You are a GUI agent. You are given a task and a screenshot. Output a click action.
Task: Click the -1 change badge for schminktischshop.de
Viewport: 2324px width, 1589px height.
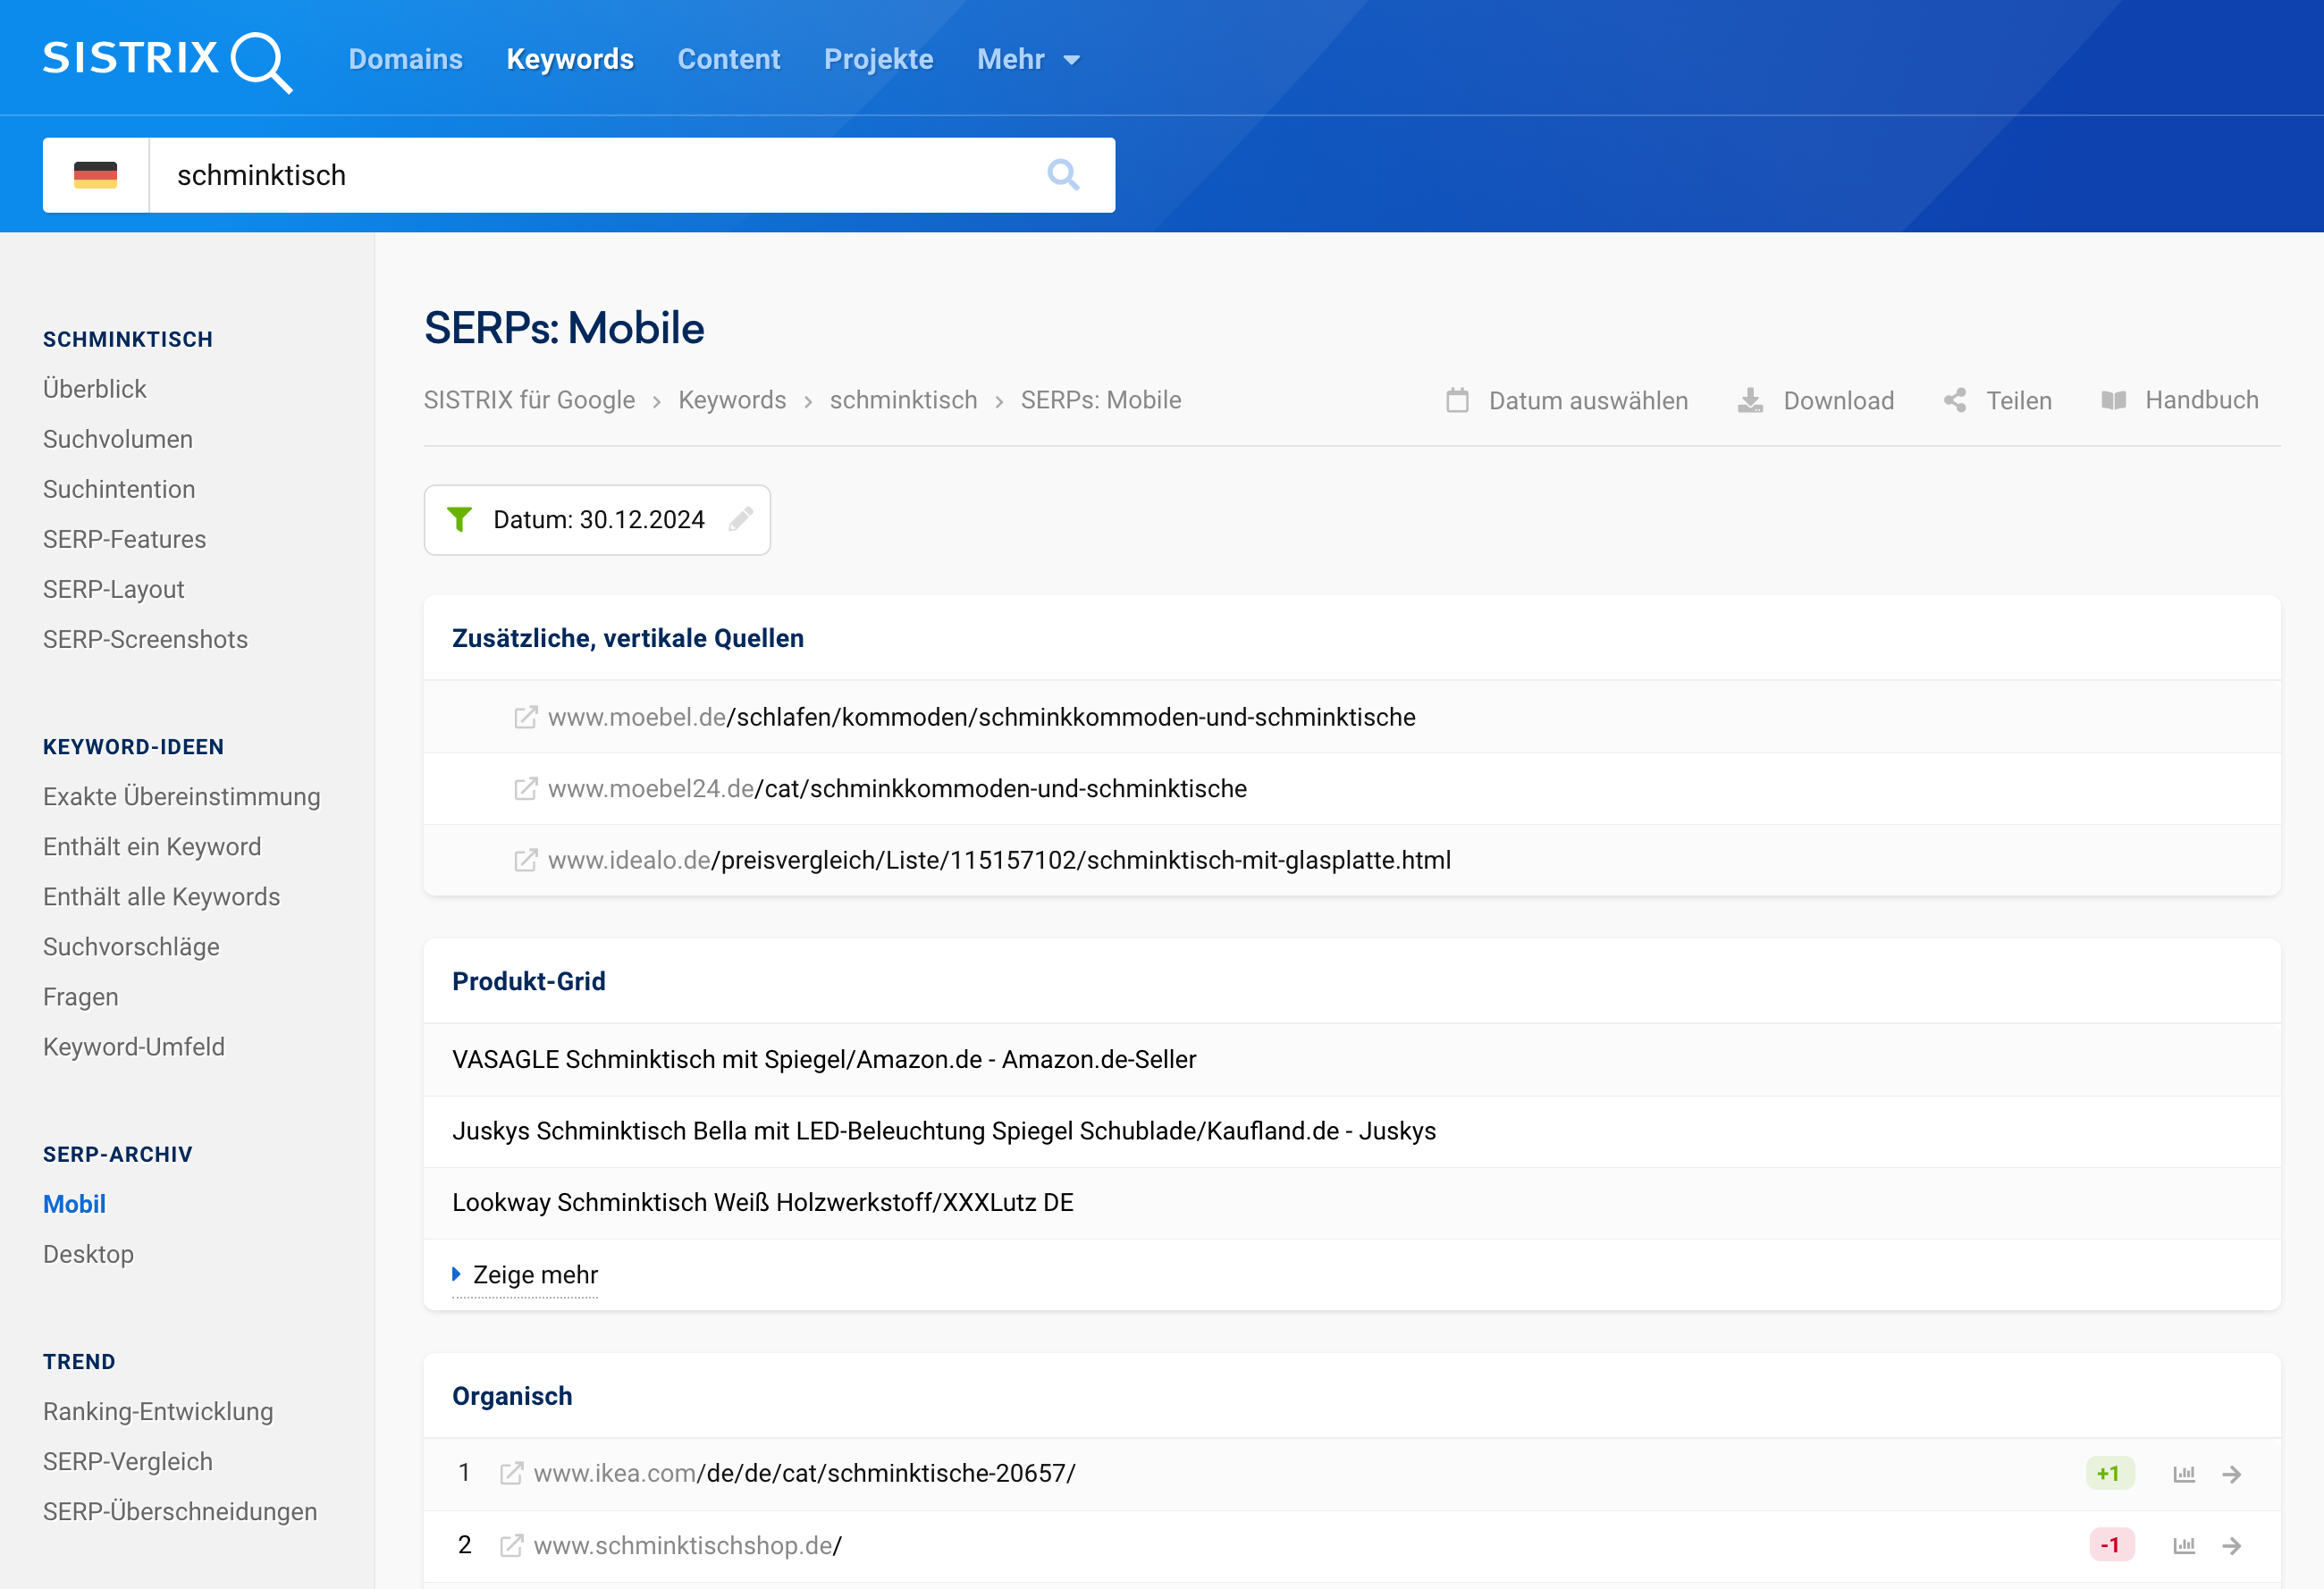(2112, 1546)
